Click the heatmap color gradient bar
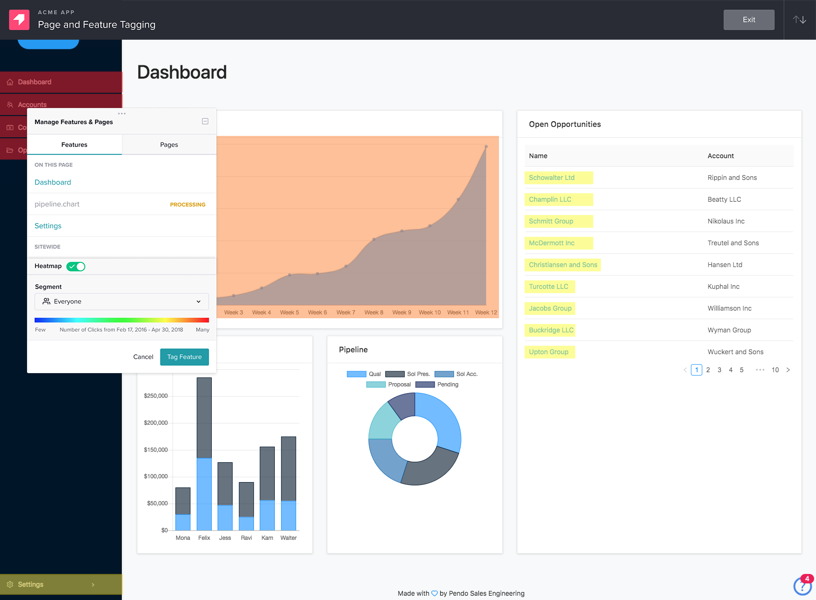The height and width of the screenshot is (600, 816). 122,320
